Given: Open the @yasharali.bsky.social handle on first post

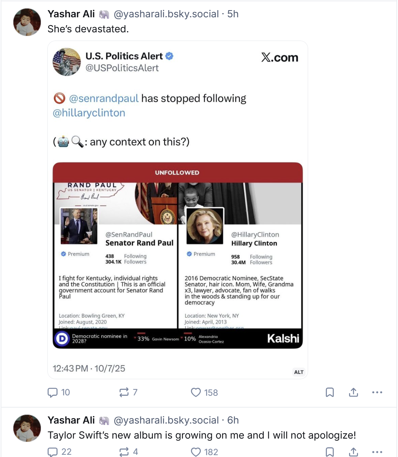Looking at the screenshot, I should click(x=166, y=14).
